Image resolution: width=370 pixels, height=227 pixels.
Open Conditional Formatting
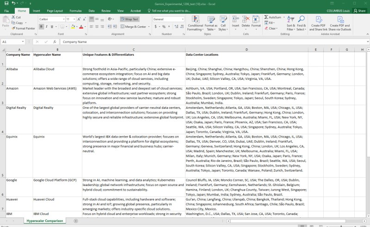pyautogui.click(x=195, y=24)
